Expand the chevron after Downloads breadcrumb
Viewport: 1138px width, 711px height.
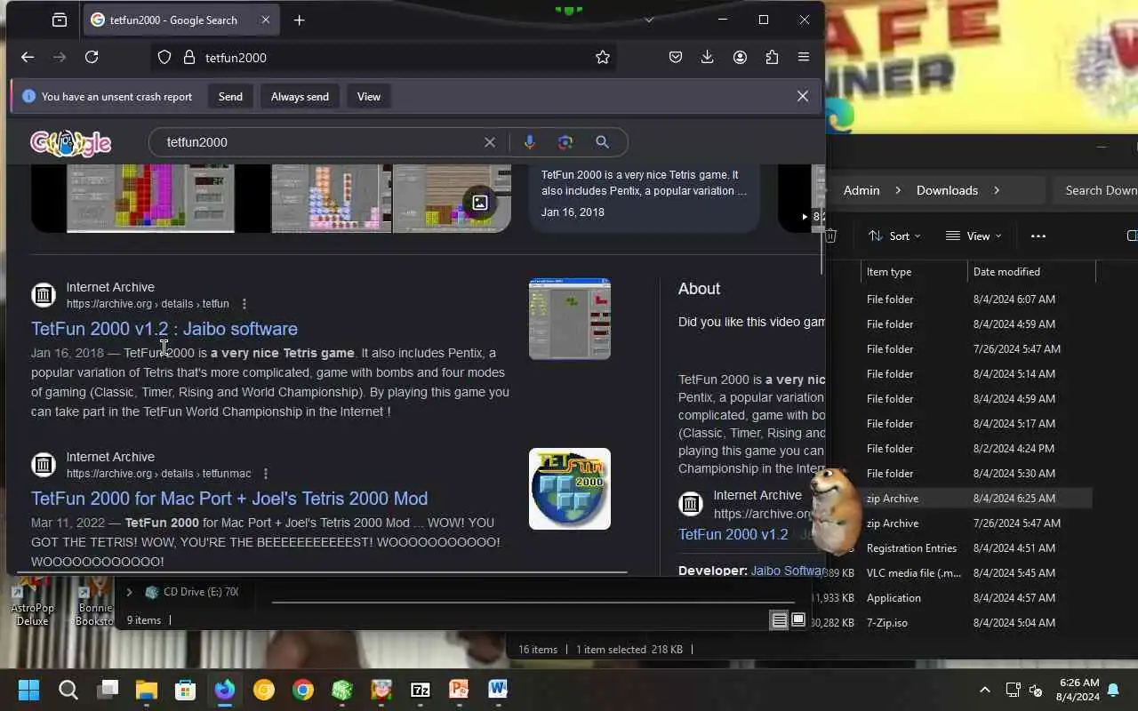pyautogui.click(x=997, y=190)
